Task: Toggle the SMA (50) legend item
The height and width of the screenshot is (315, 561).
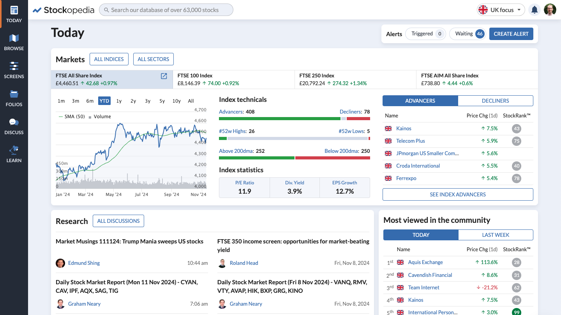Action: pos(72,117)
